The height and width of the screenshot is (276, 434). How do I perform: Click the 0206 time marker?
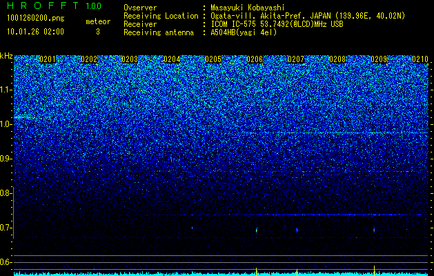255,59
